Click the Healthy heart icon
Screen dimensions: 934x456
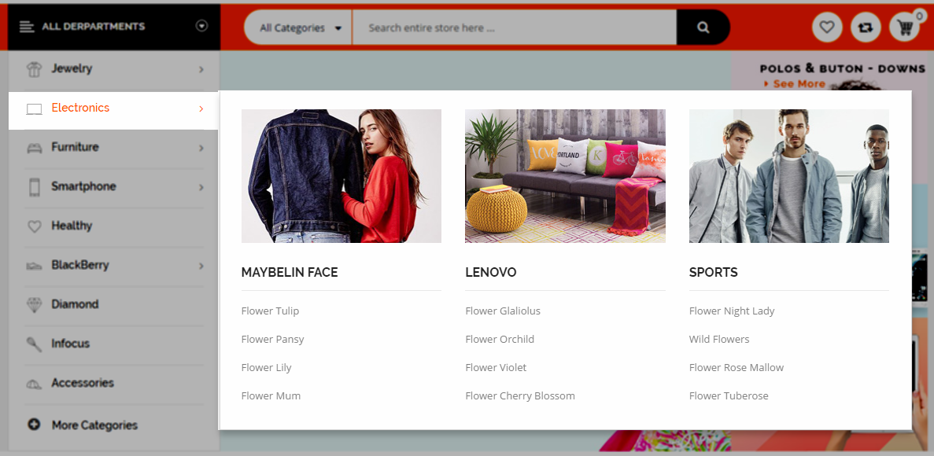35,226
